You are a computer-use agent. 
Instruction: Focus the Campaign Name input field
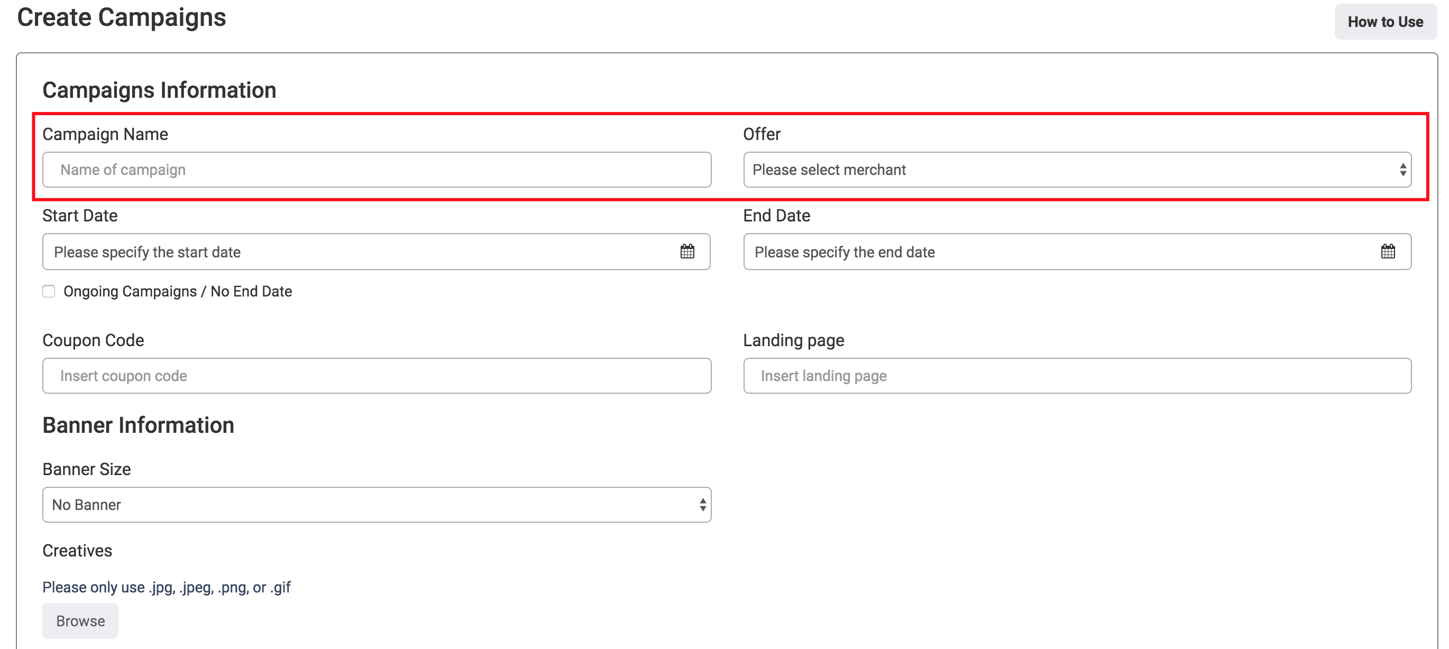377,170
